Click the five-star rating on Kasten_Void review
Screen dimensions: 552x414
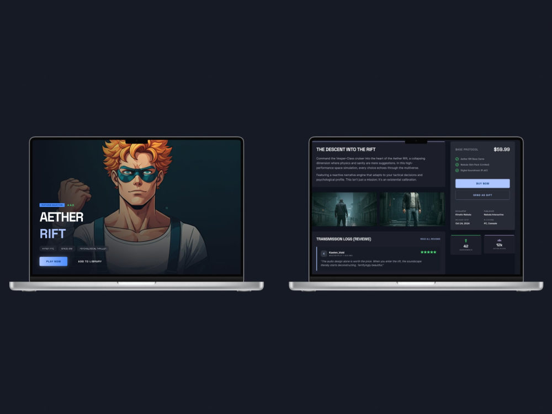tap(428, 252)
